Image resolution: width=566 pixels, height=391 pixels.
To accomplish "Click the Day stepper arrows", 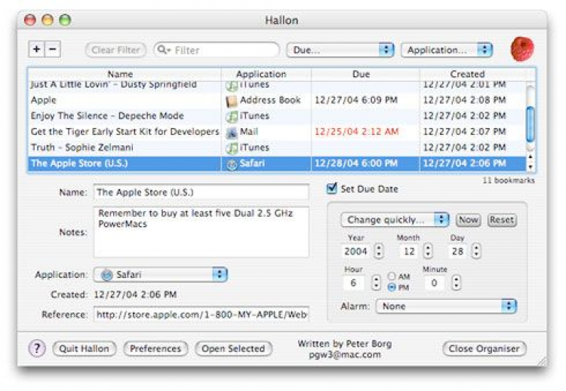I will (476, 251).
